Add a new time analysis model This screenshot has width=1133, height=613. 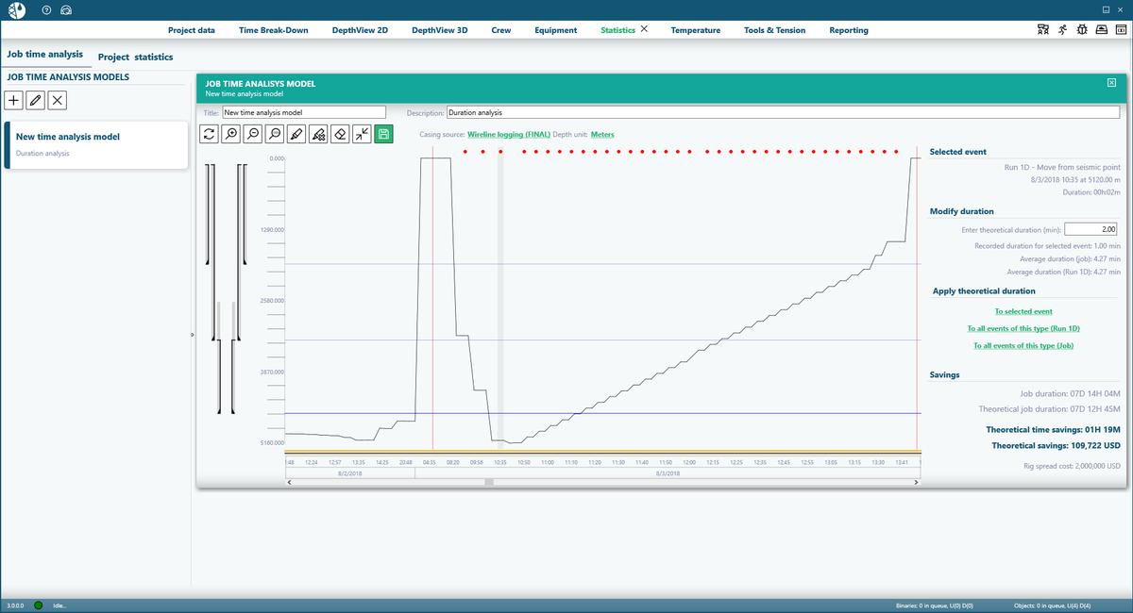click(x=14, y=100)
